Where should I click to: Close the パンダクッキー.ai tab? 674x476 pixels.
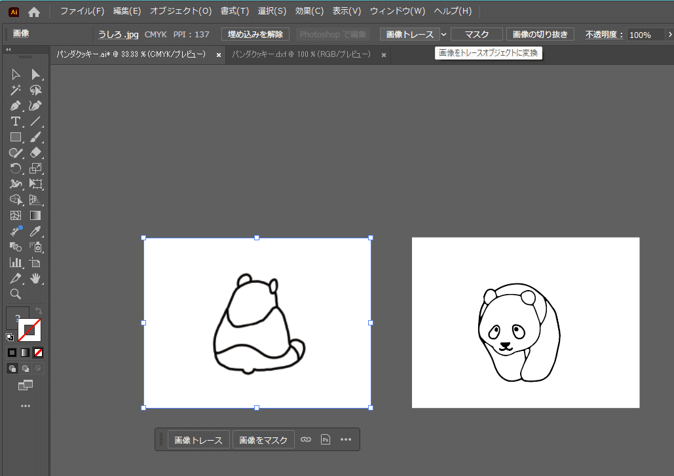click(x=218, y=55)
